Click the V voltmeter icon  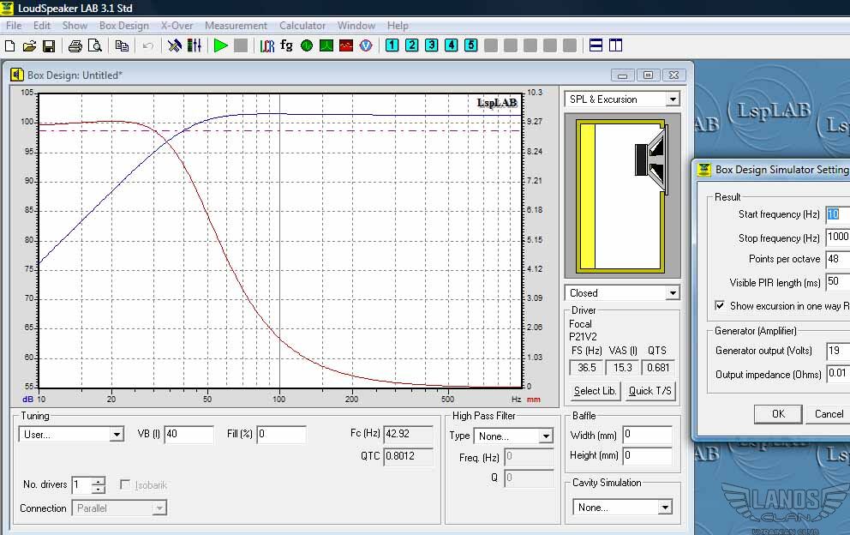tap(366, 46)
